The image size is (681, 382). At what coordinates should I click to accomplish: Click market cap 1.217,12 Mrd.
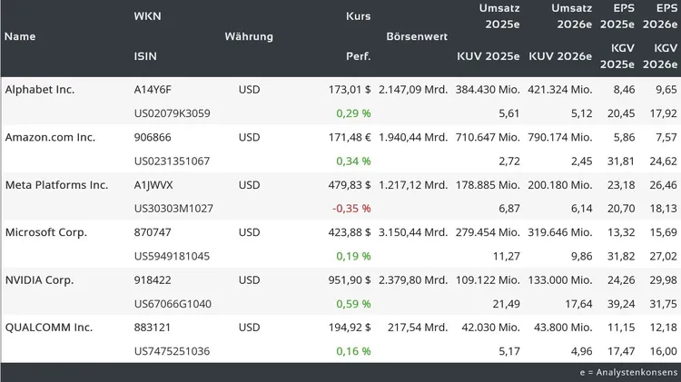point(413,185)
